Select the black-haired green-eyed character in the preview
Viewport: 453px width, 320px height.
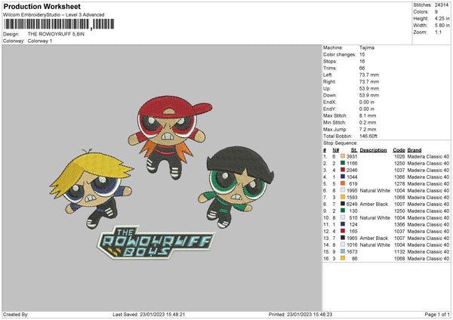[x=236, y=187]
